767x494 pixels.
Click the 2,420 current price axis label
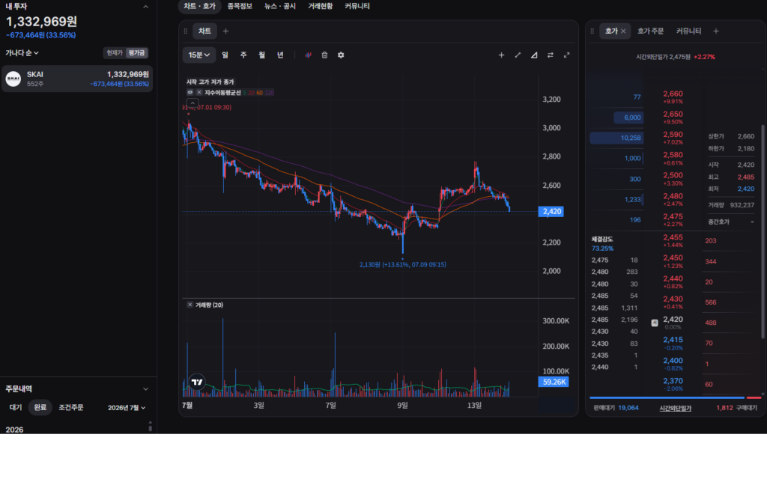[551, 212]
